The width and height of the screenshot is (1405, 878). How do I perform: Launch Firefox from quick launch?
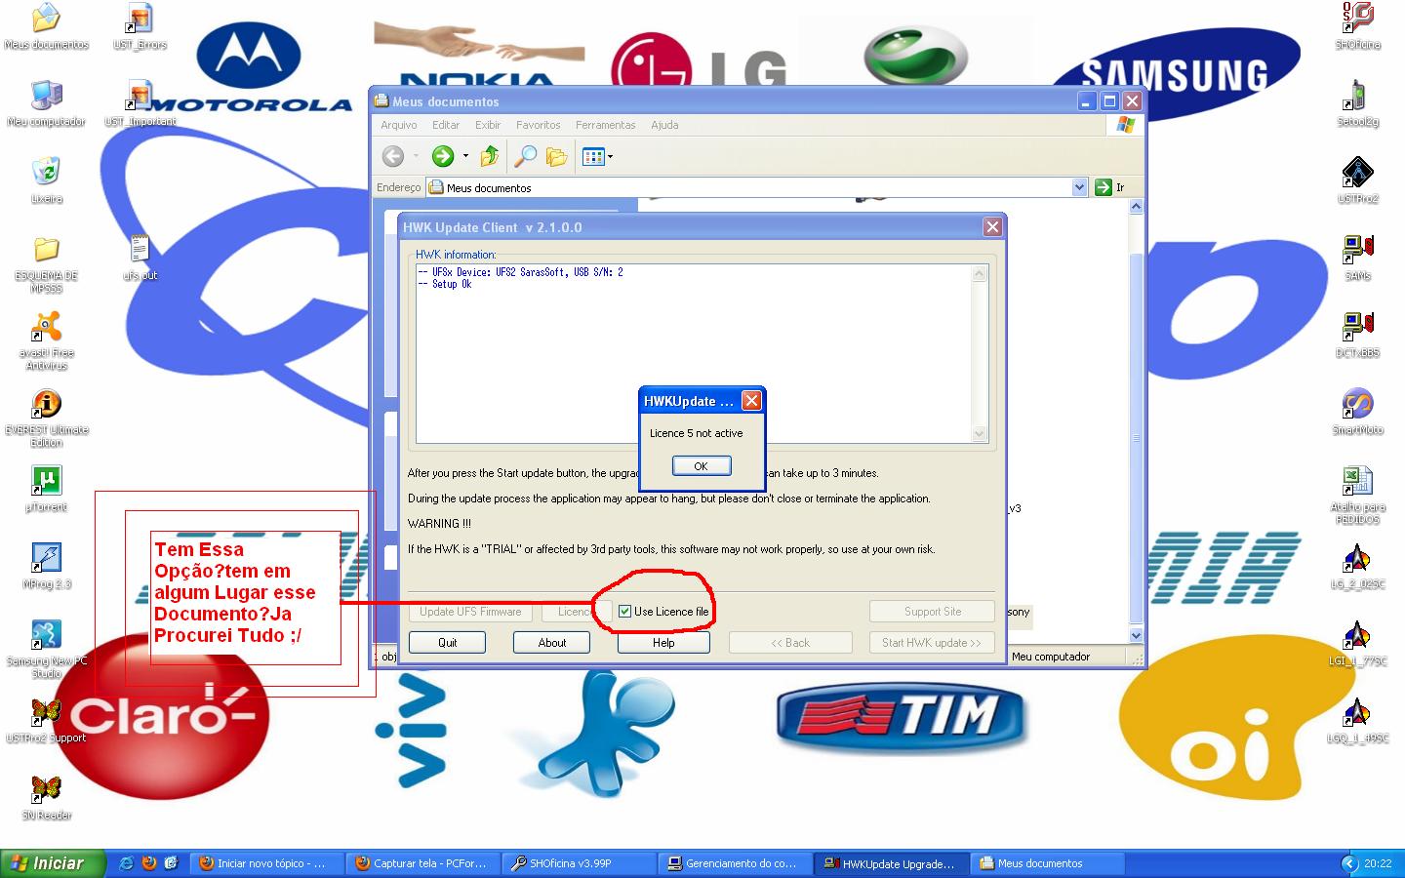click(148, 863)
